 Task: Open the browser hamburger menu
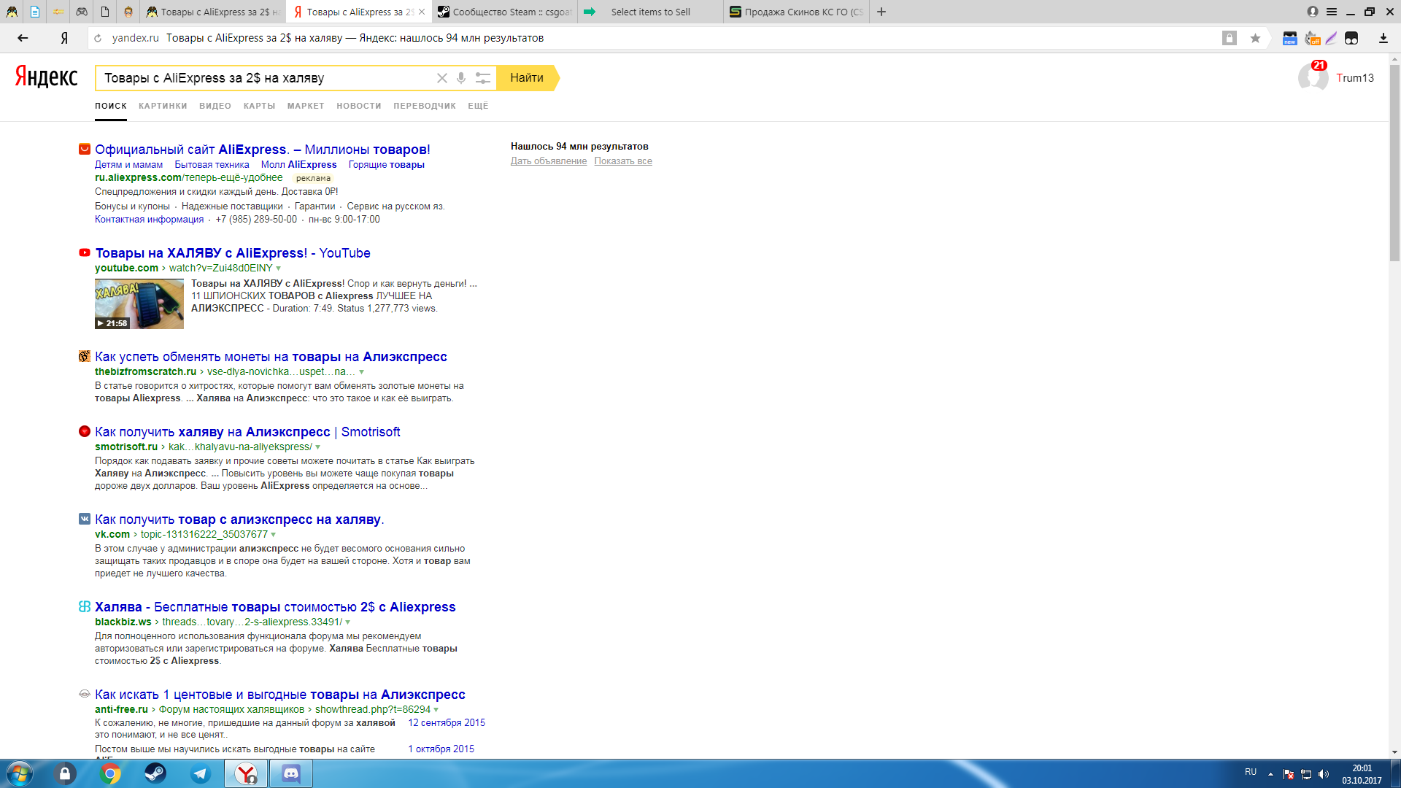[1332, 12]
